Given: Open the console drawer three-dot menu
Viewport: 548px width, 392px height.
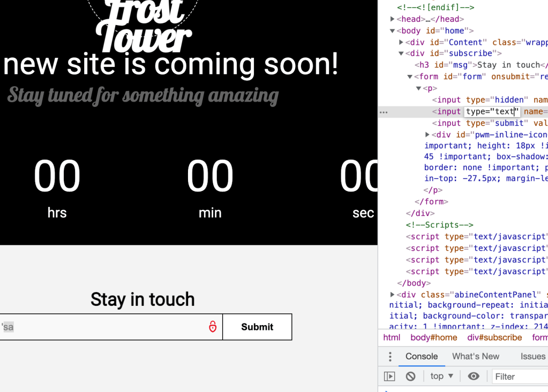Looking at the screenshot, I should click(x=391, y=357).
